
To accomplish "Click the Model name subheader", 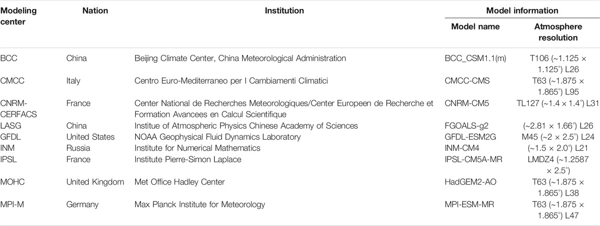I will pos(475,27).
